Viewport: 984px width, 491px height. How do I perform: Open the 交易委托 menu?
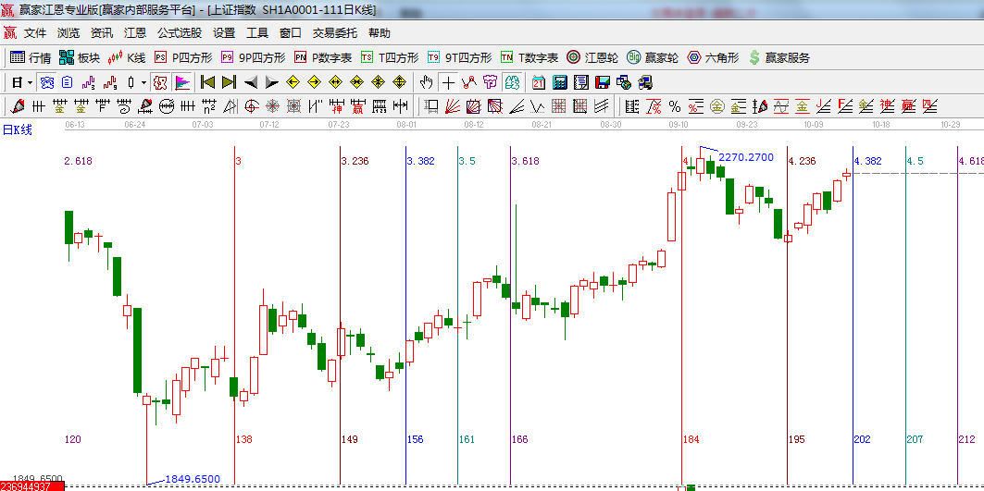click(334, 33)
